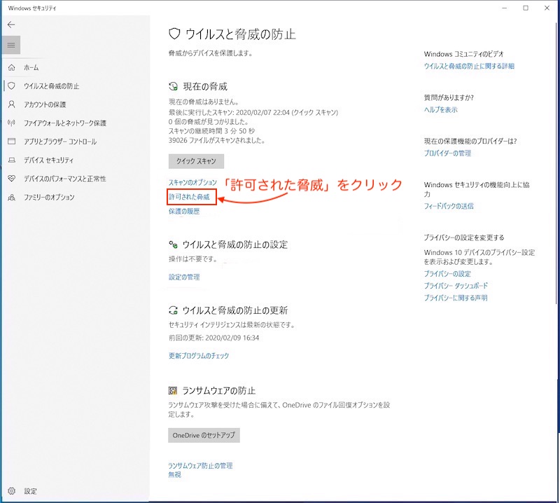Maximize the Windows セキュリティ window
Screen dimensions: 560x503
pyautogui.click(x=526, y=8)
